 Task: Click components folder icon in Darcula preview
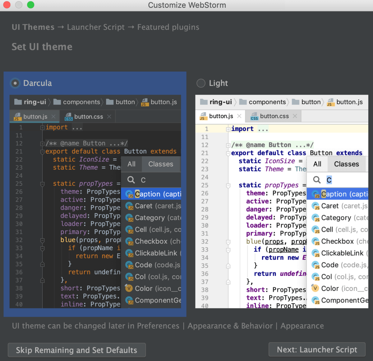coord(57,102)
